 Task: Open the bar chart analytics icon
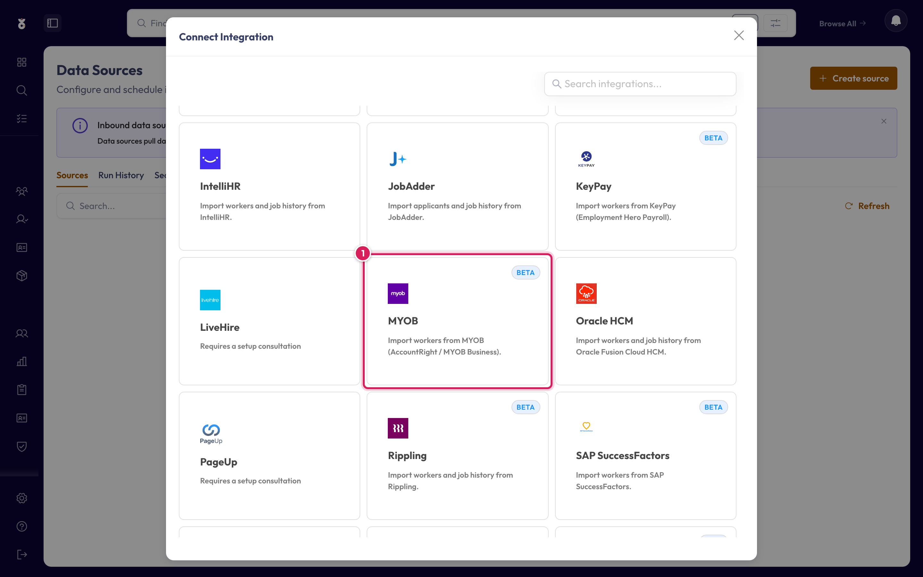pos(22,361)
